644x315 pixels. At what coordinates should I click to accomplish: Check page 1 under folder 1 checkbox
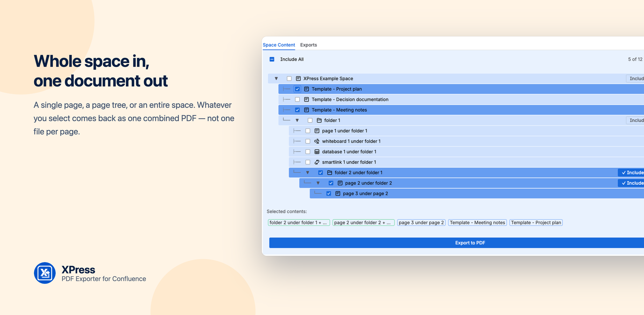click(308, 131)
